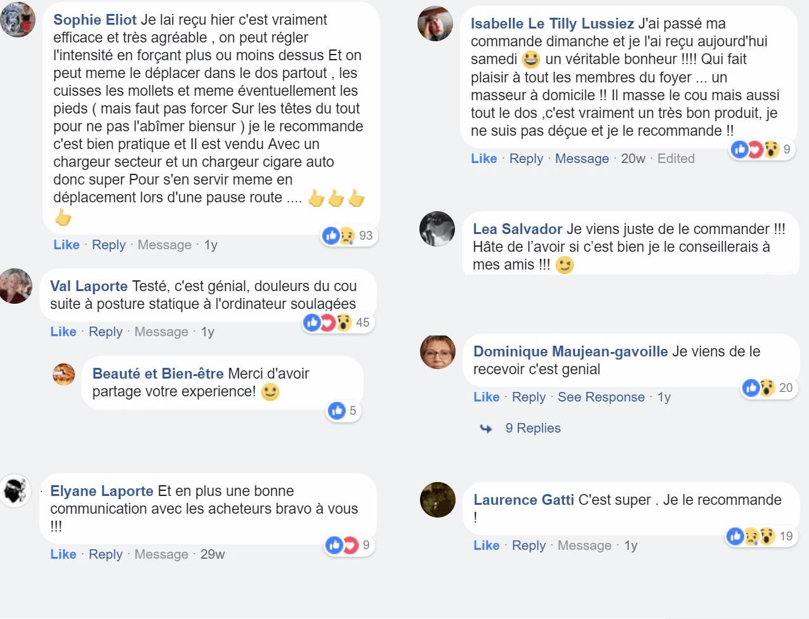Click thumbs-up reaction on Beauté et Bien-être reply
This screenshot has height=619, width=809.
[x=336, y=411]
